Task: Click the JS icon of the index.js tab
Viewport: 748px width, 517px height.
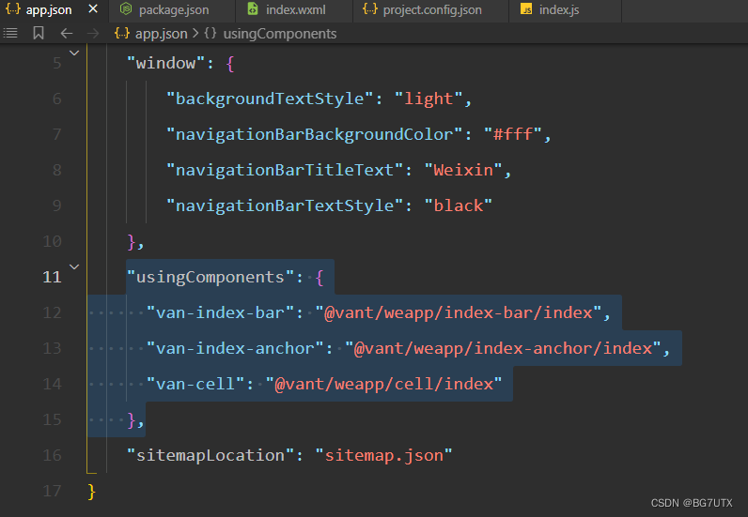Action: (x=526, y=9)
